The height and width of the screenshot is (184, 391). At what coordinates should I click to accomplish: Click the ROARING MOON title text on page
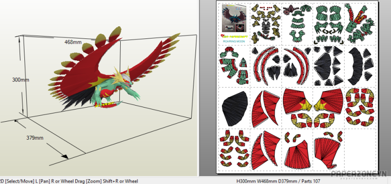click(234, 41)
